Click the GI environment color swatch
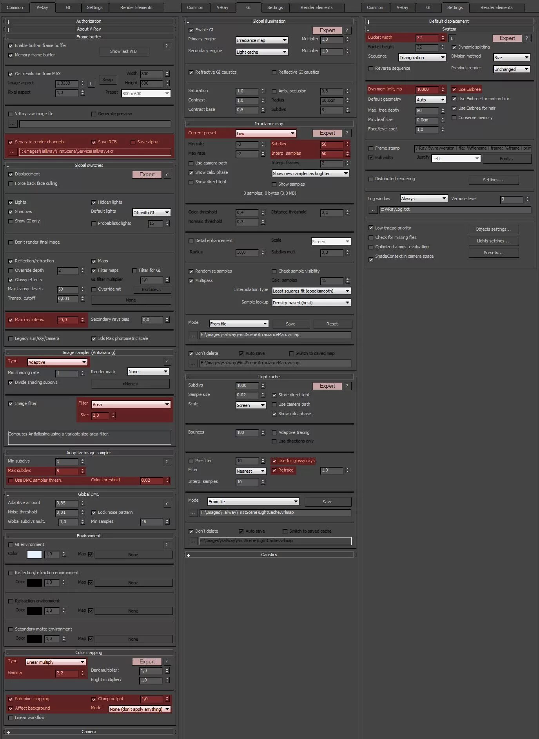This screenshot has width=539, height=739. 34,554
